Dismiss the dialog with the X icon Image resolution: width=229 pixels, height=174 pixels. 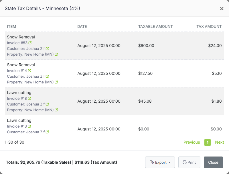(222, 9)
